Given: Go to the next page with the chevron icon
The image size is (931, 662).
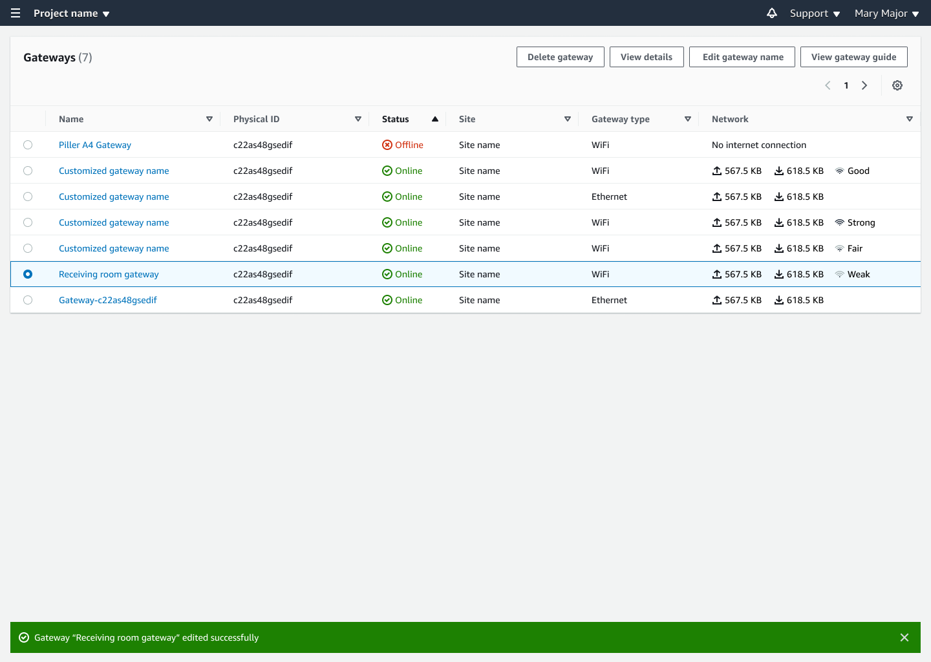Looking at the screenshot, I should point(864,85).
